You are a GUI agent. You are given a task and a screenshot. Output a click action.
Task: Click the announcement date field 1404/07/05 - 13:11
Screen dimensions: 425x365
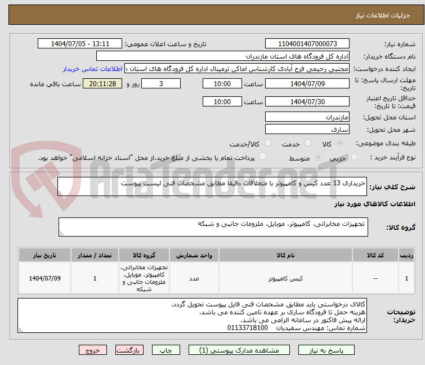tap(80, 44)
